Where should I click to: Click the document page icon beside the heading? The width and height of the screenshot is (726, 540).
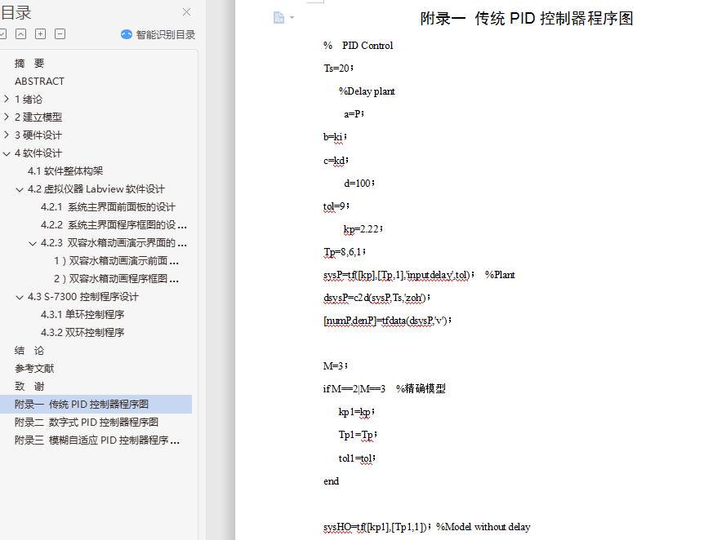[278, 18]
